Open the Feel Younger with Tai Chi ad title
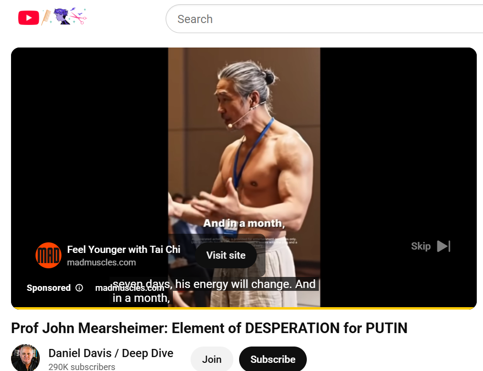The width and height of the screenshot is (483, 371). pyautogui.click(x=123, y=250)
